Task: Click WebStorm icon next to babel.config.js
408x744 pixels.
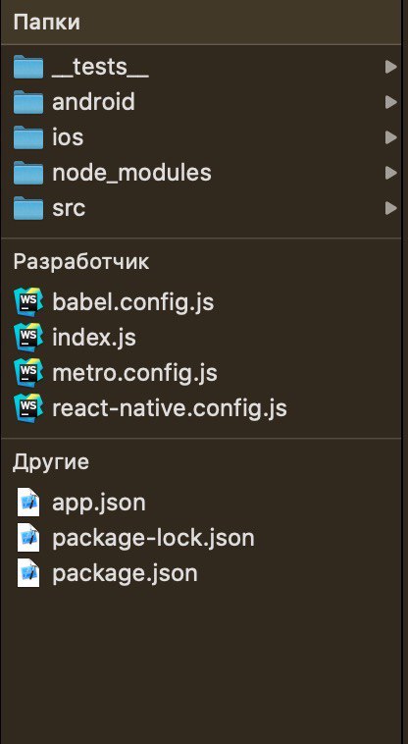Action: click(28, 301)
